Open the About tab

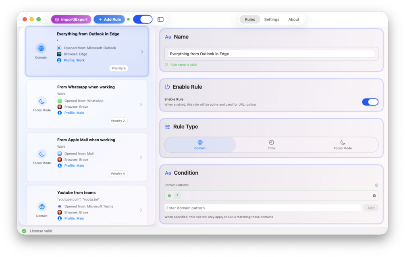pyautogui.click(x=294, y=19)
